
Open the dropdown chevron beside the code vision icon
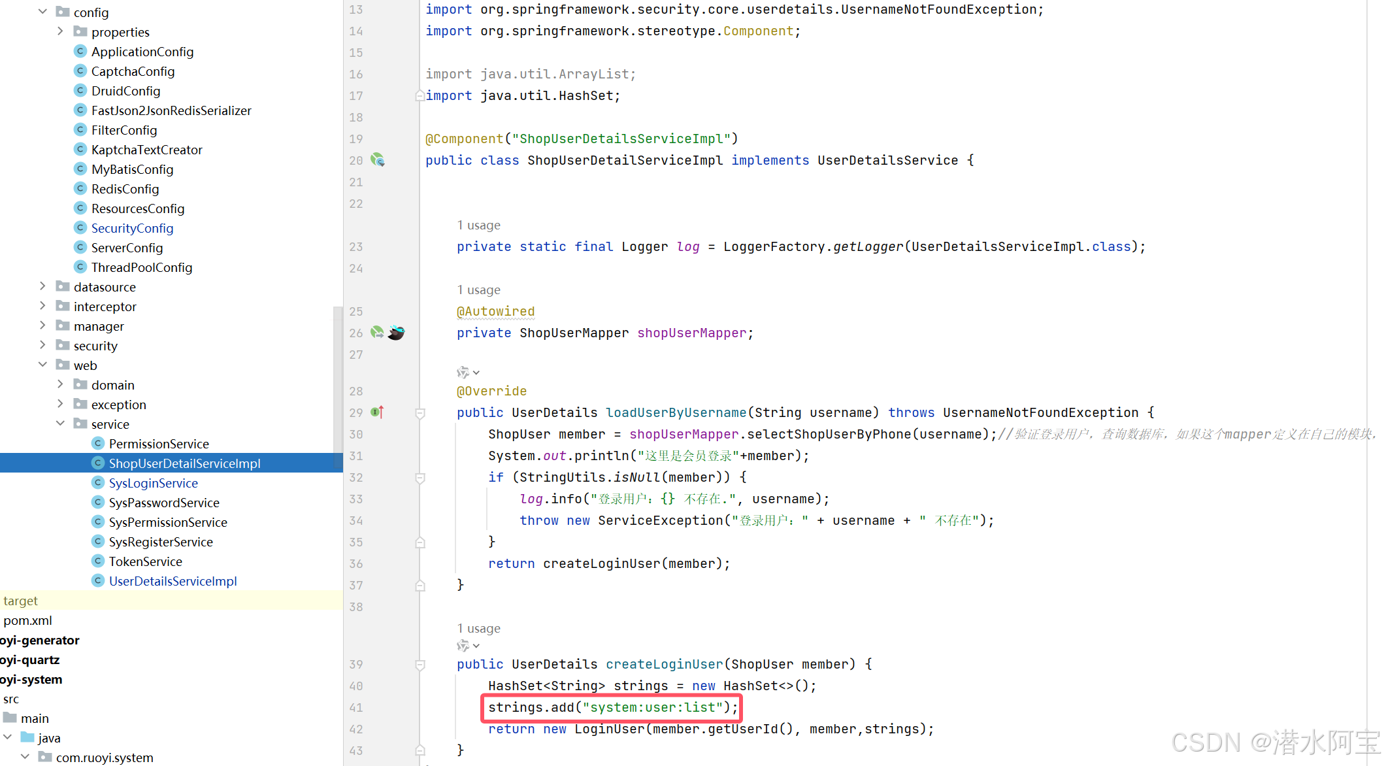pyautogui.click(x=476, y=373)
